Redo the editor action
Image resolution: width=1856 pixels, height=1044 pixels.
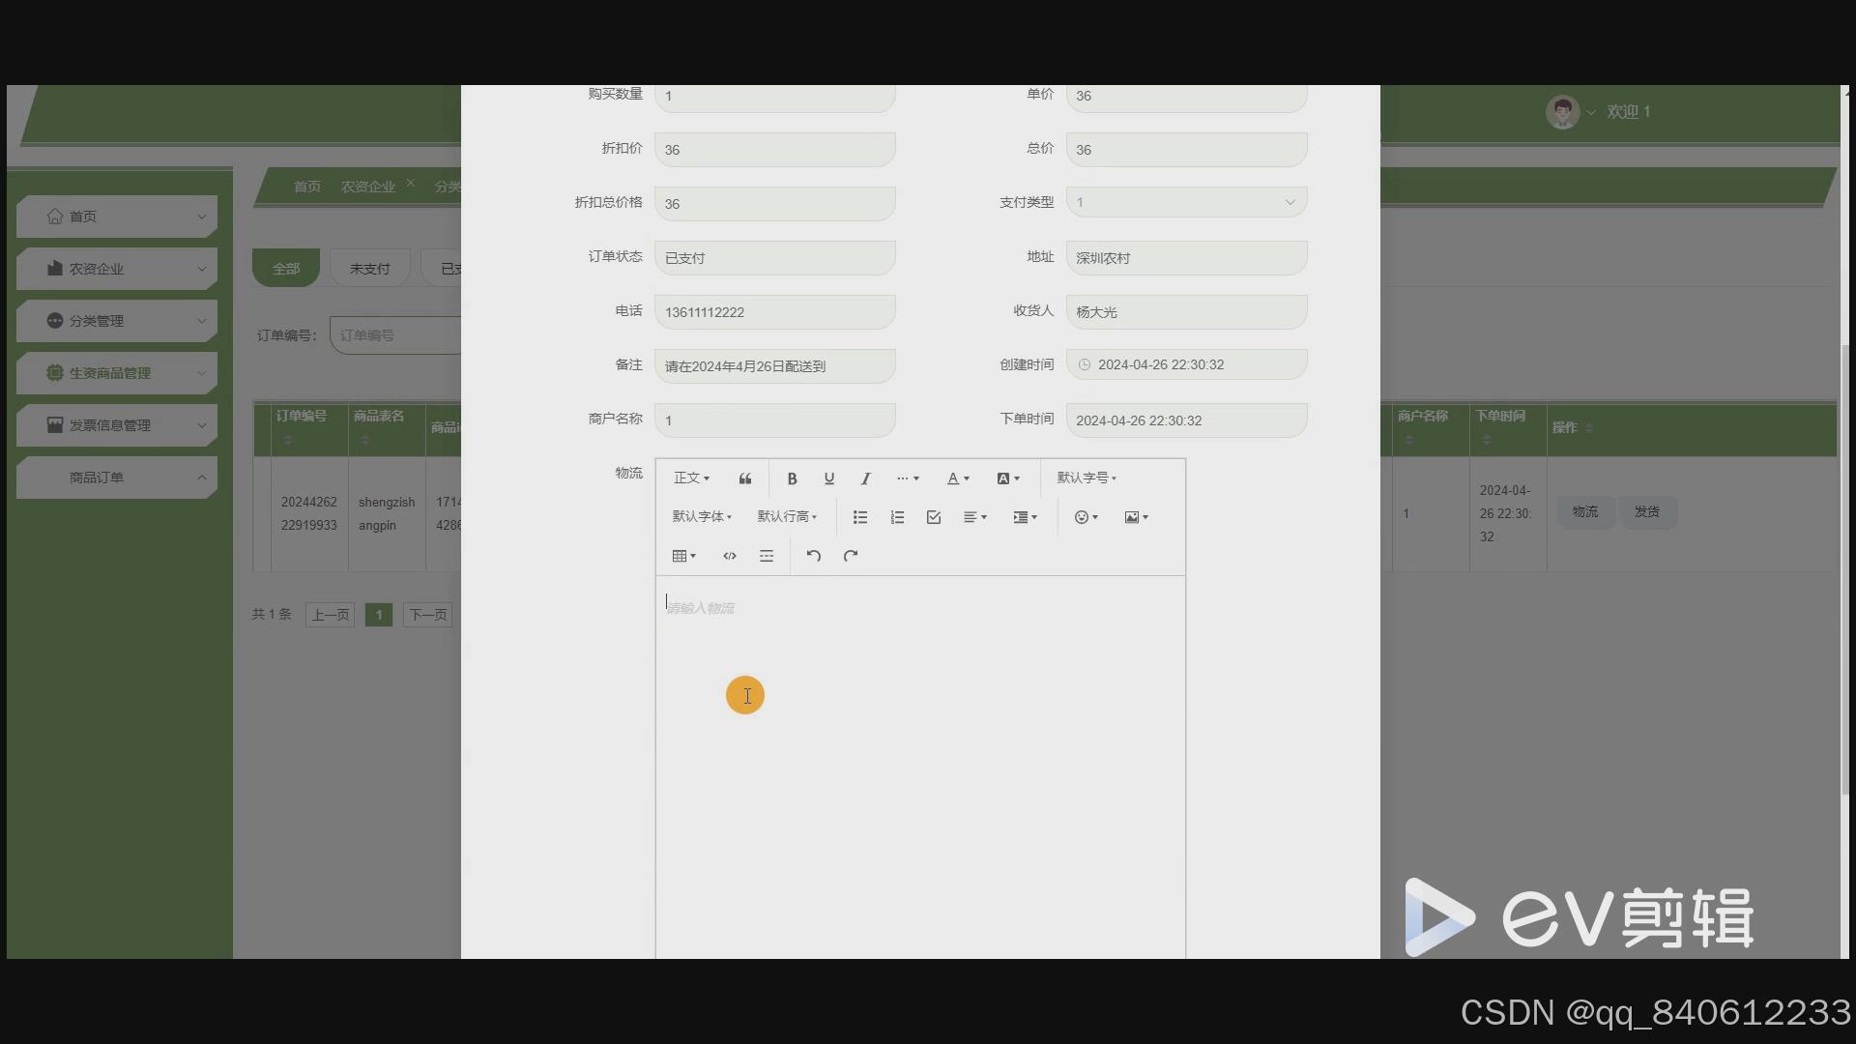[x=851, y=556]
